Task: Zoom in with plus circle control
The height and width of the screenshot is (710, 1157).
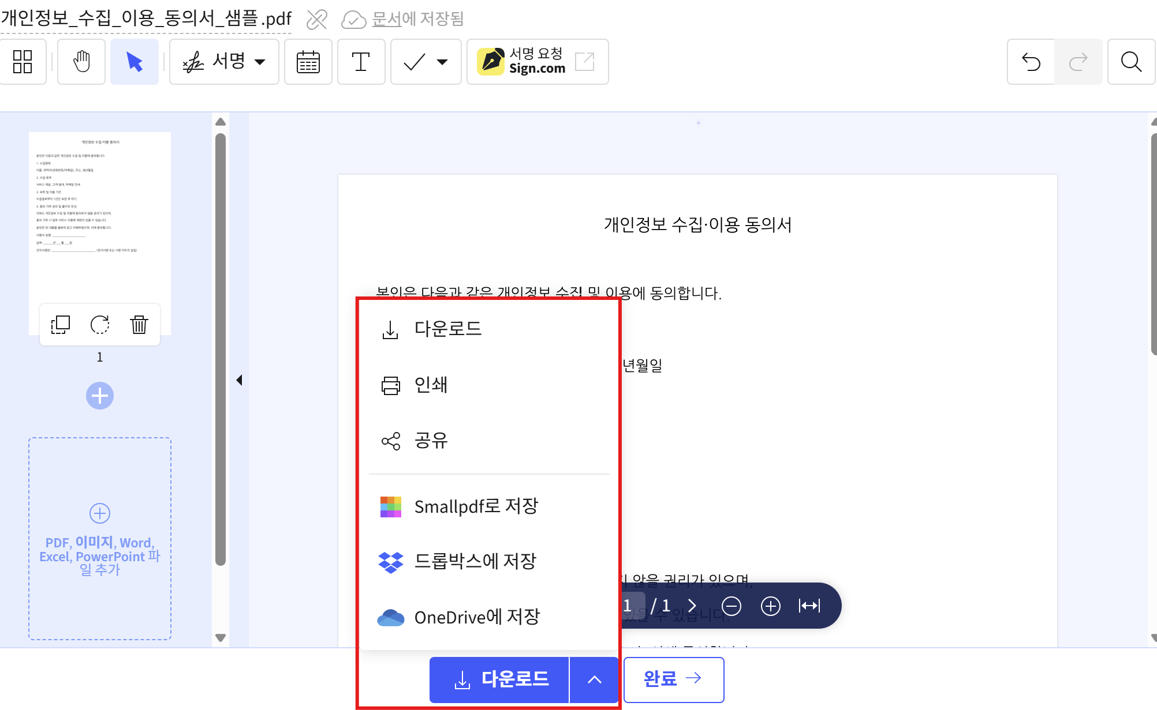Action: tap(770, 606)
